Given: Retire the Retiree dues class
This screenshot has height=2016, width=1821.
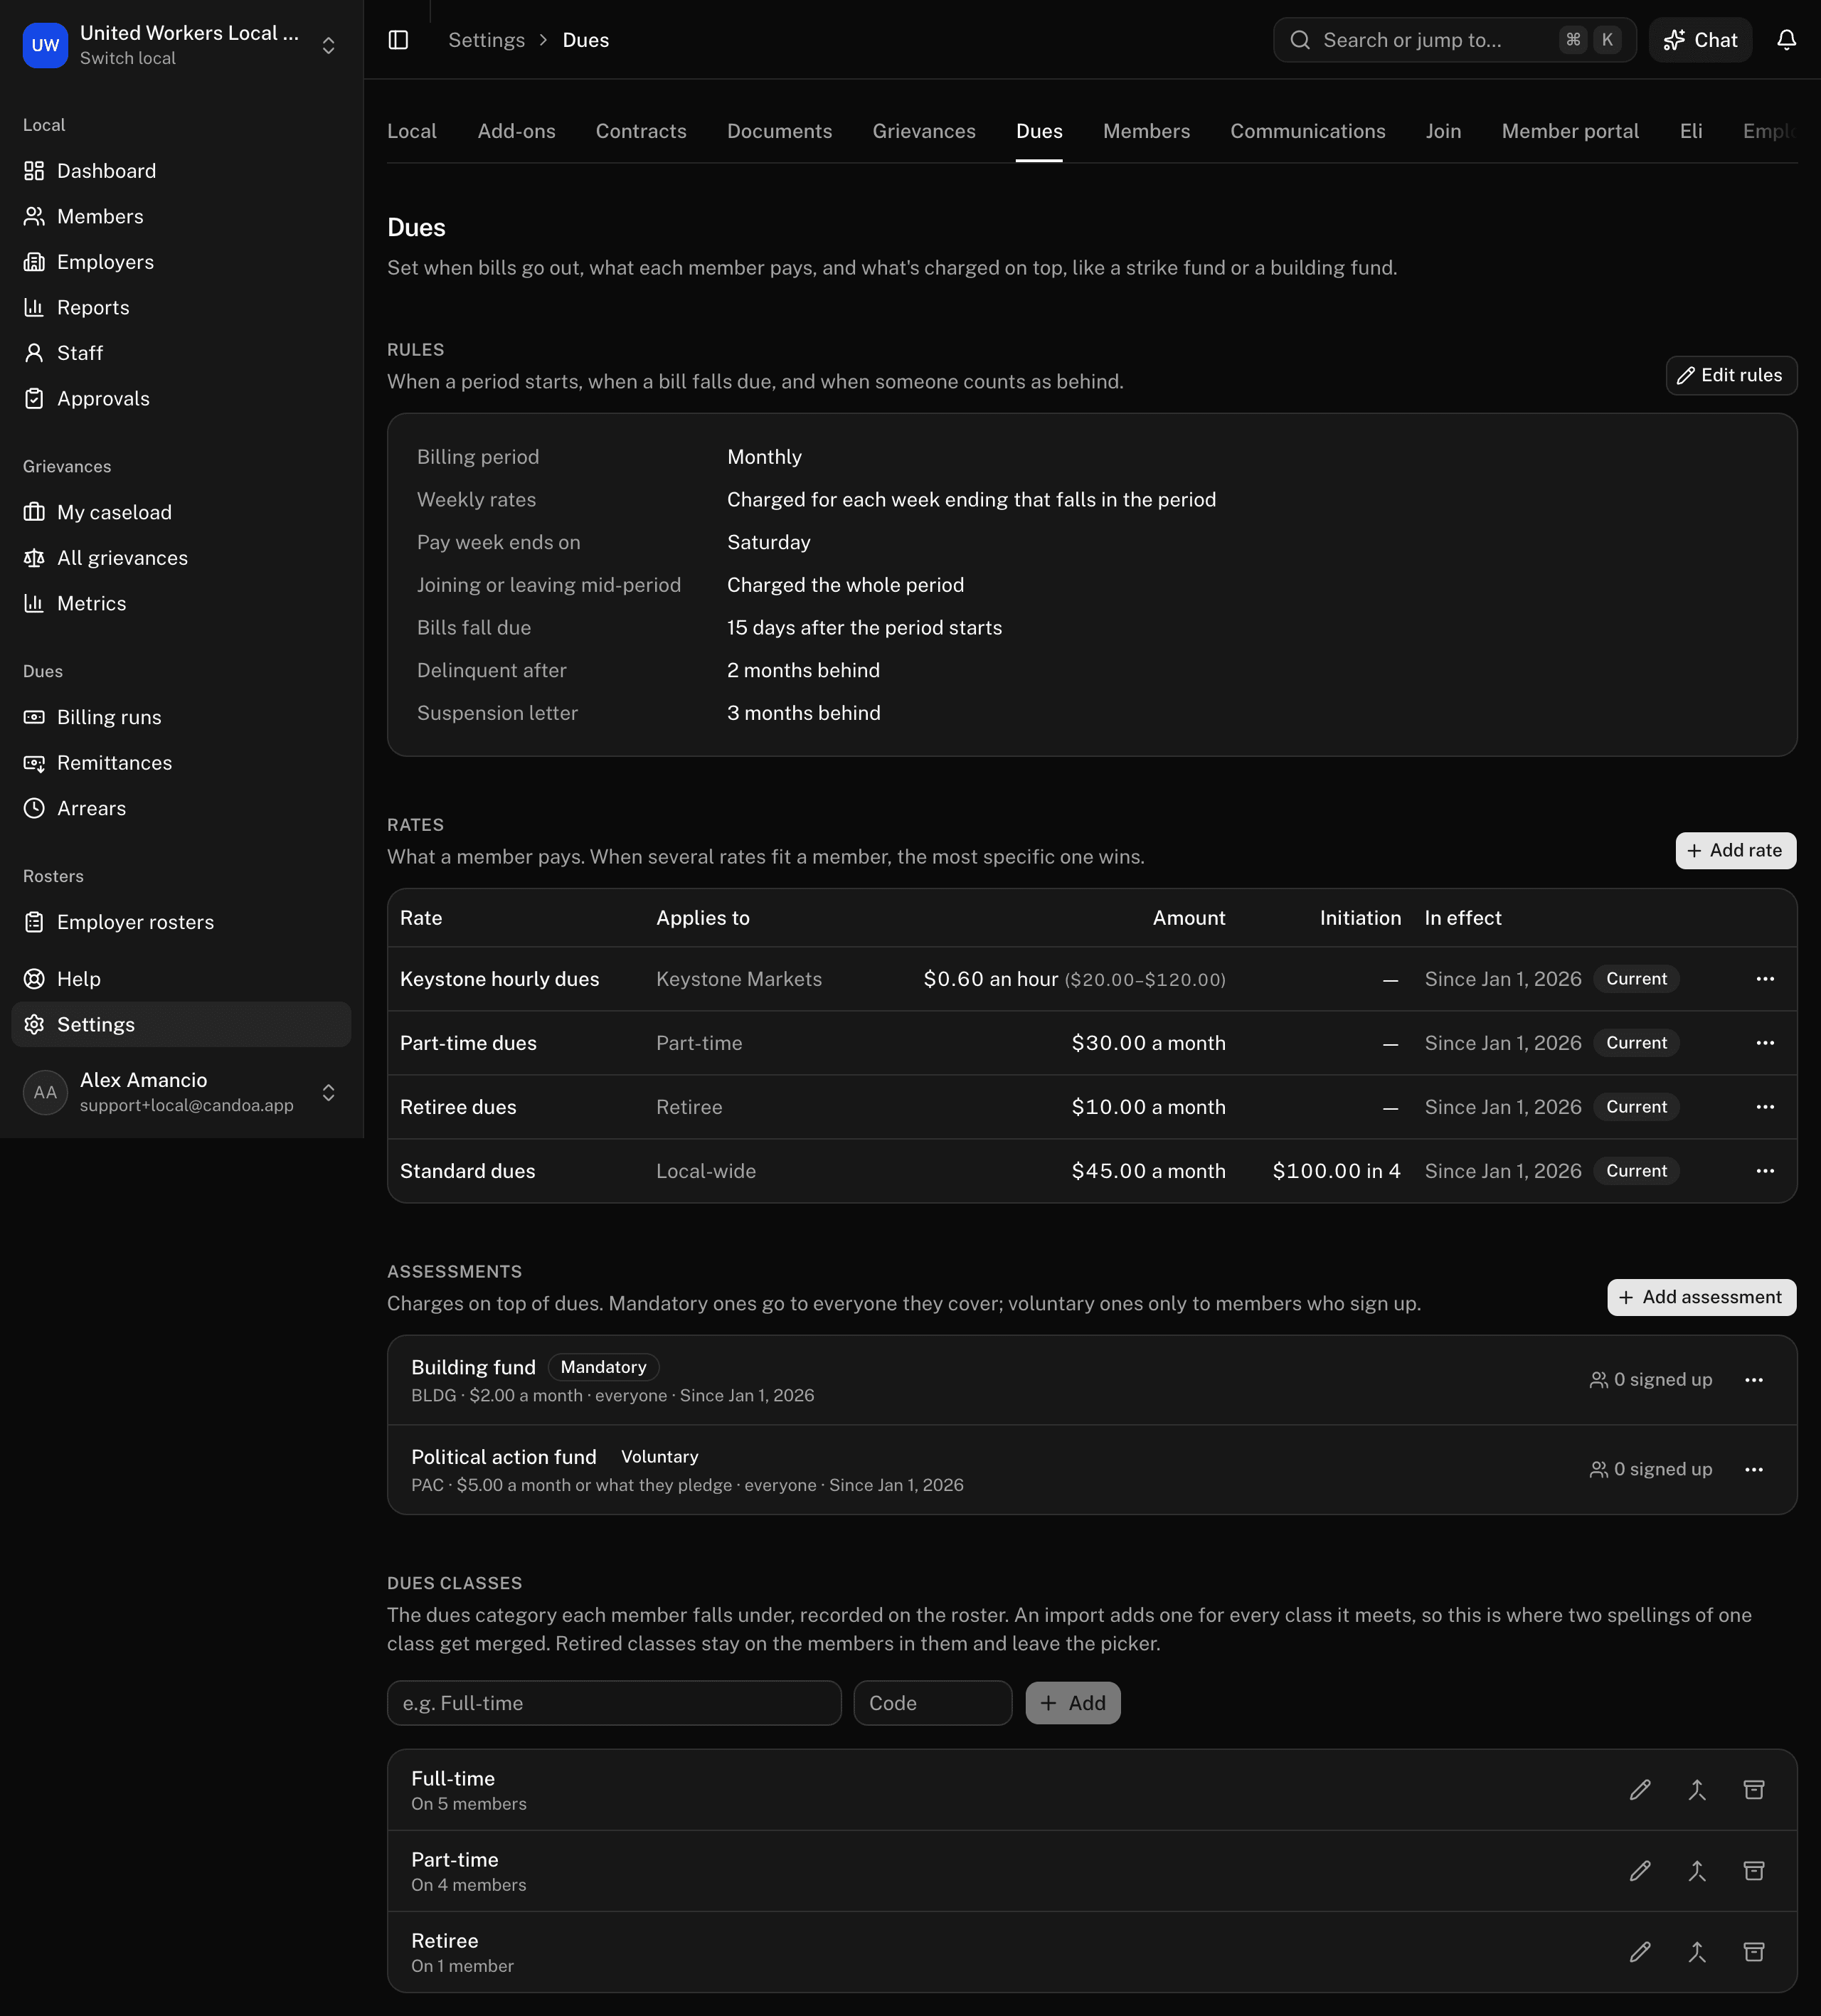Looking at the screenshot, I should pos(1754,1952).
